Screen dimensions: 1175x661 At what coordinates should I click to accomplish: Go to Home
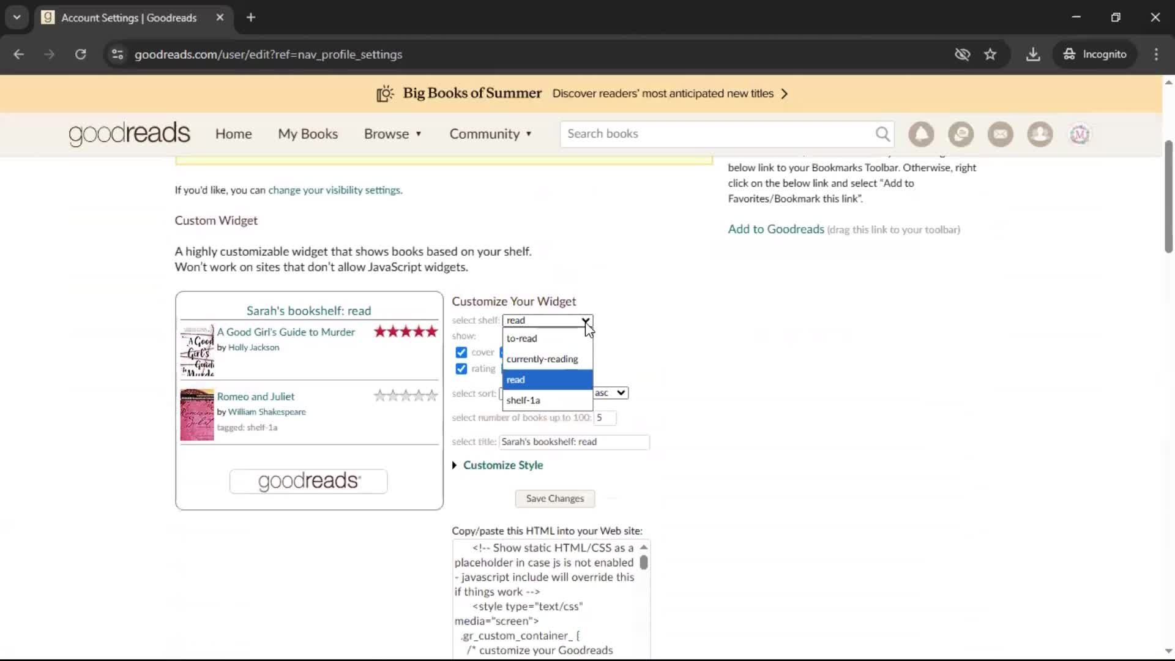[x=233, y=134]
